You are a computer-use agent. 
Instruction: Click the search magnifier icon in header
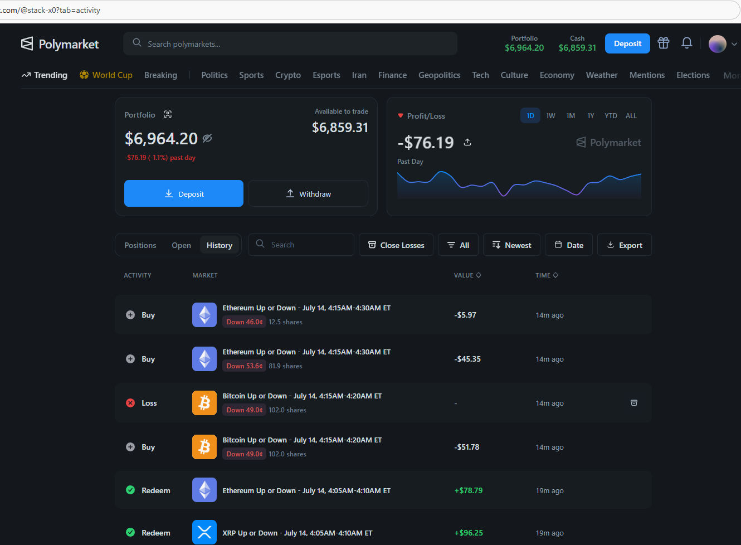coord(137,43)
